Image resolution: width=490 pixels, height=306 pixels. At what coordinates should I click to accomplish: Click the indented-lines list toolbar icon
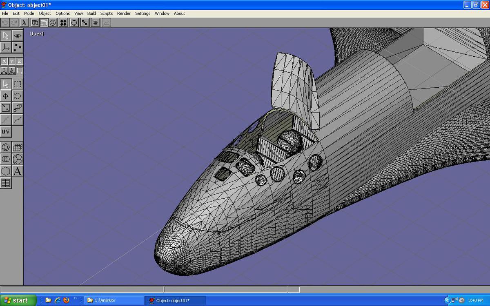pos(96,23)
